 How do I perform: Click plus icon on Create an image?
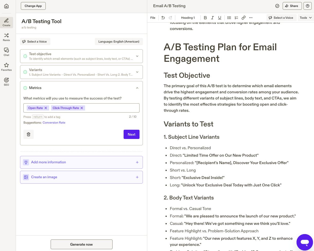click(137, 177)
